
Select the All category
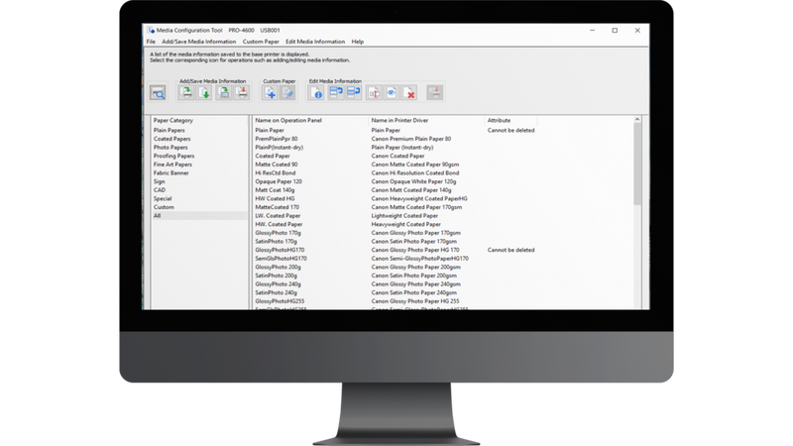click(x=199, y=216)
